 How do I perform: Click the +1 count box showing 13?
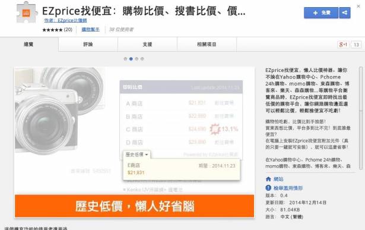click(356, 45)
